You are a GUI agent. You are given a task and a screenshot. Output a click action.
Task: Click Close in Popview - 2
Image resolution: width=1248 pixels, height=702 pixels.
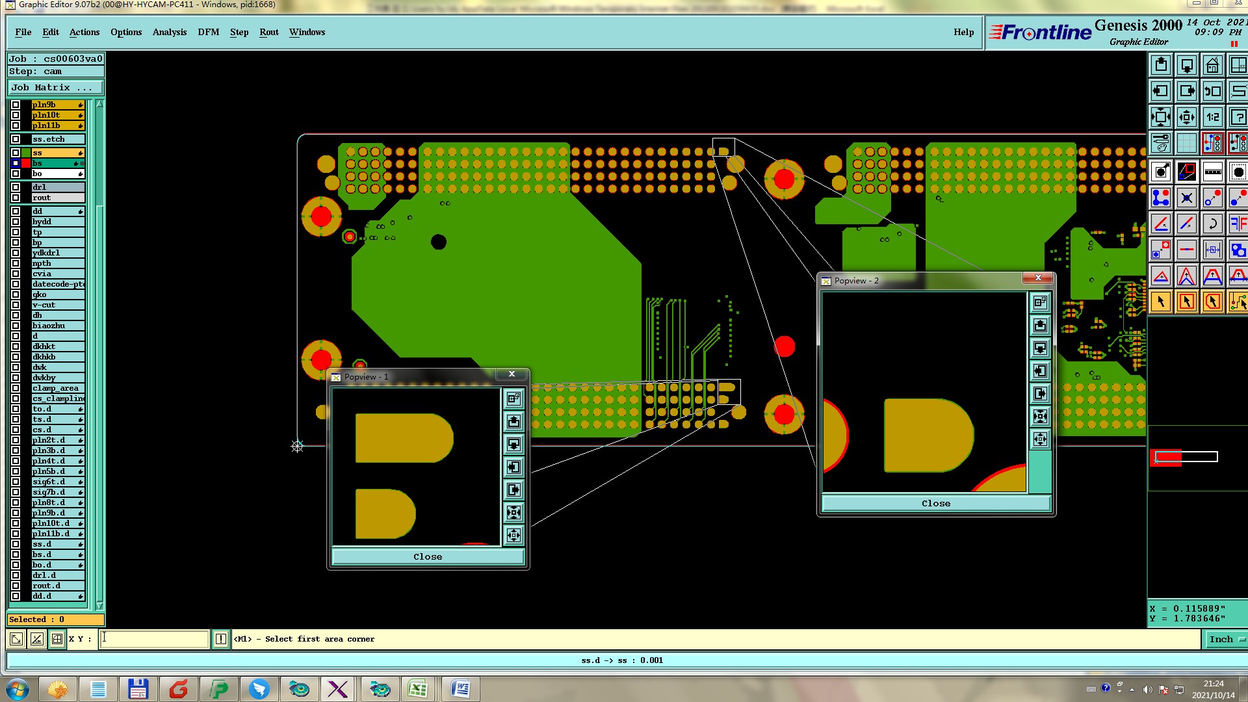[x=935, y=503]
